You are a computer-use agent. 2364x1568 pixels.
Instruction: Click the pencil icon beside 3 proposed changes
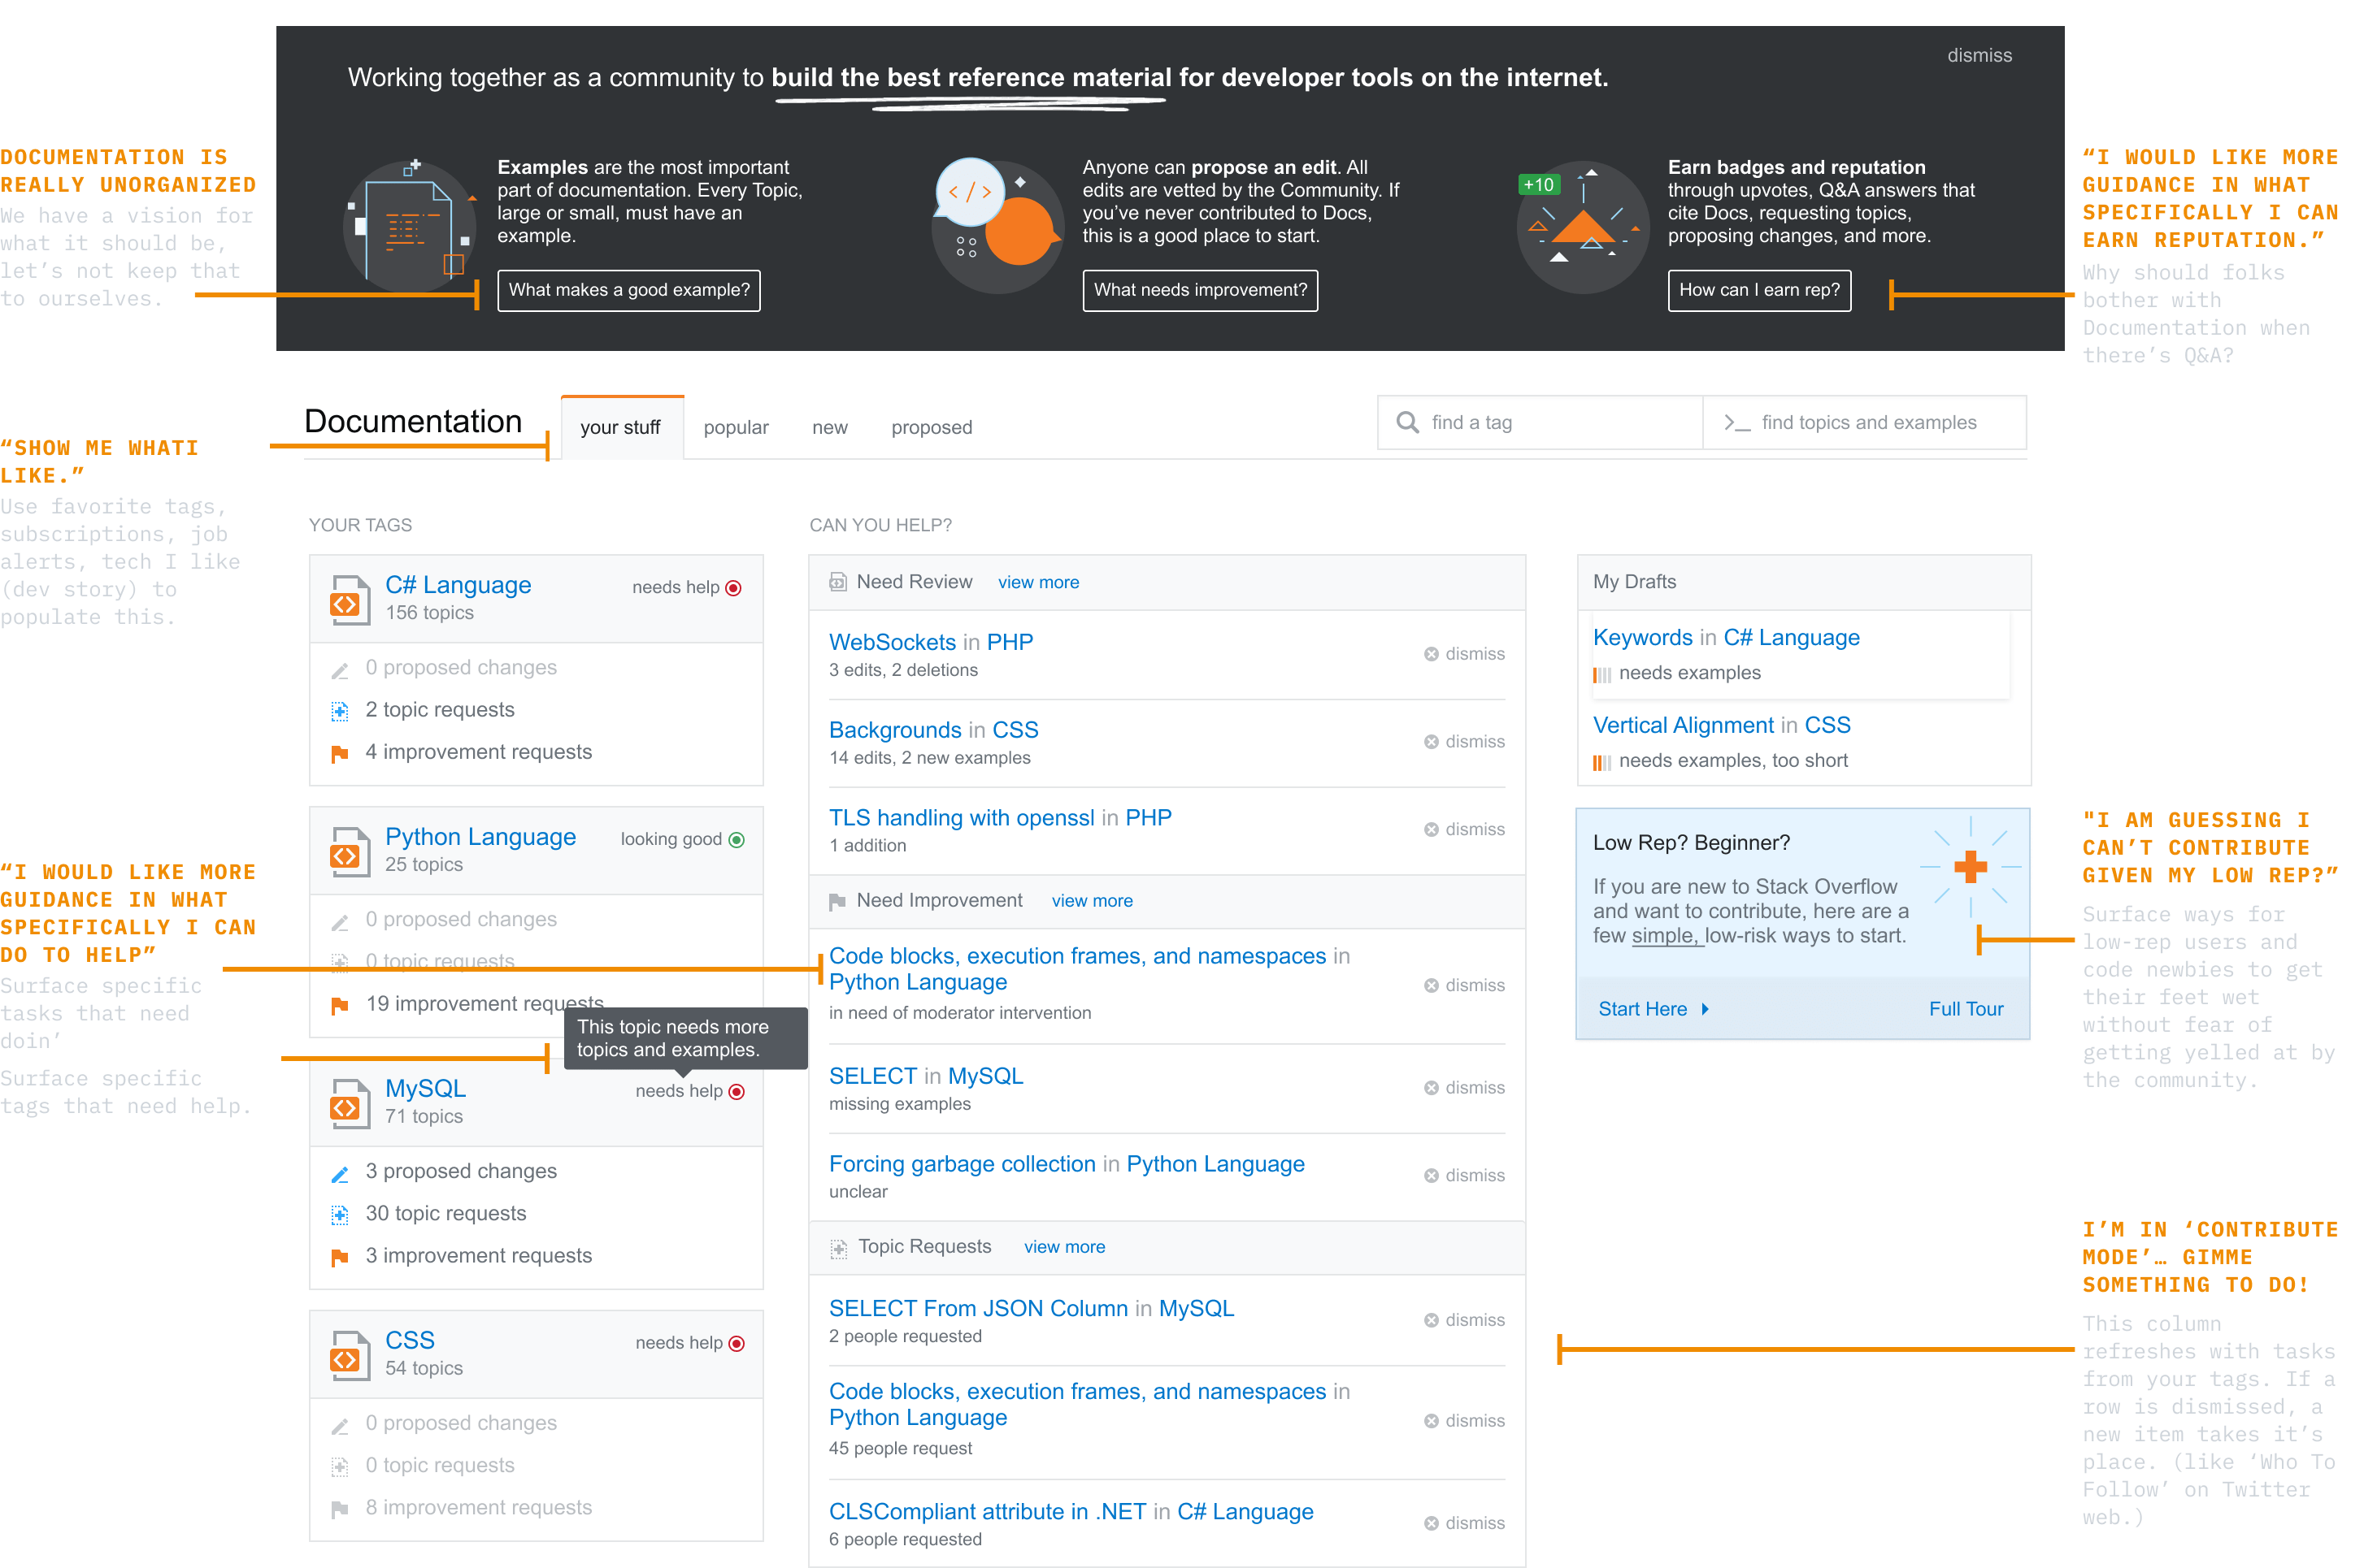[x=340, y=1174]
